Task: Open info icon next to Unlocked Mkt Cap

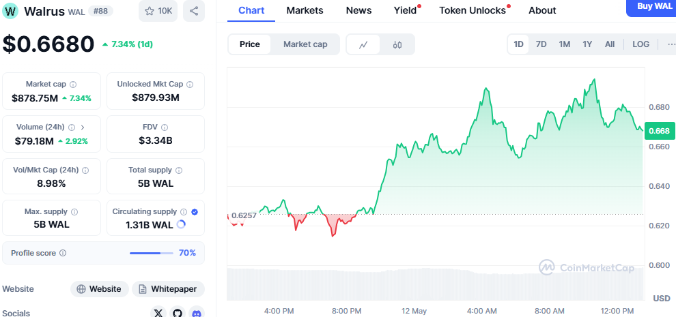Action: click(190, 85)
